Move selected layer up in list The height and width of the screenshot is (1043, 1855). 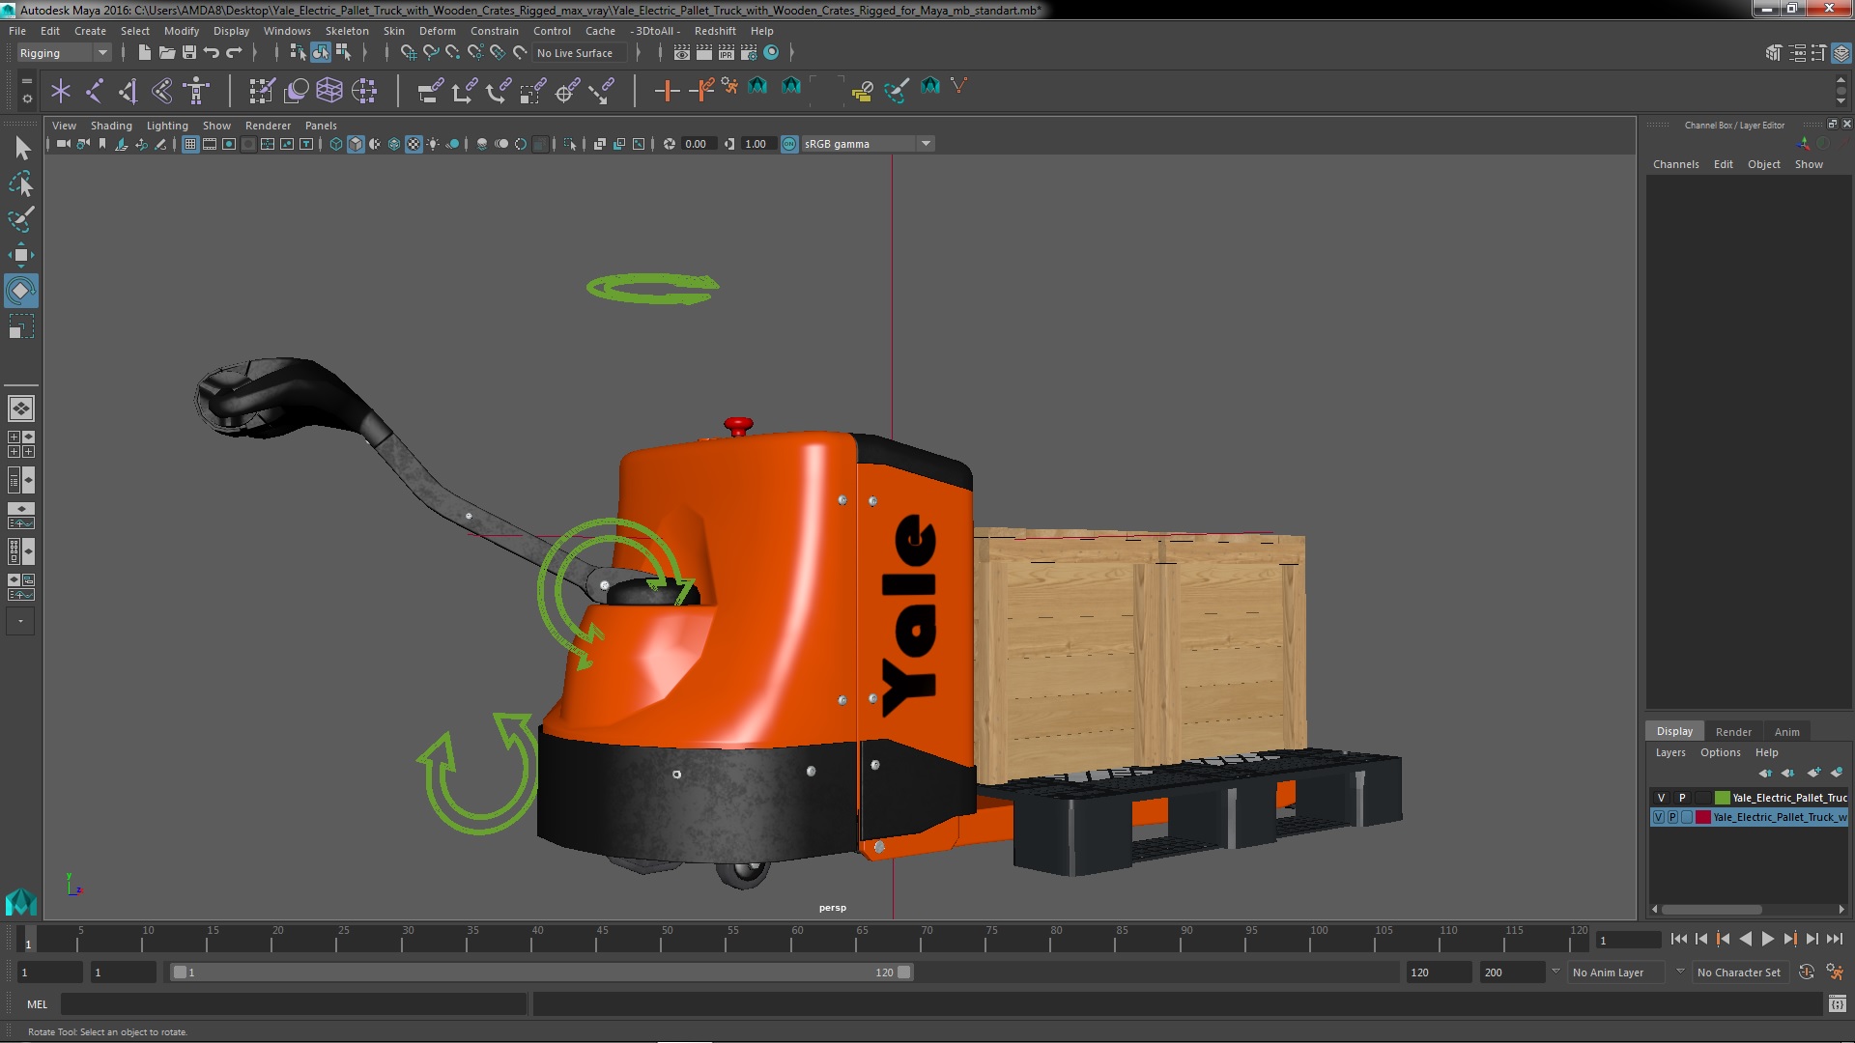[1765, 773]
